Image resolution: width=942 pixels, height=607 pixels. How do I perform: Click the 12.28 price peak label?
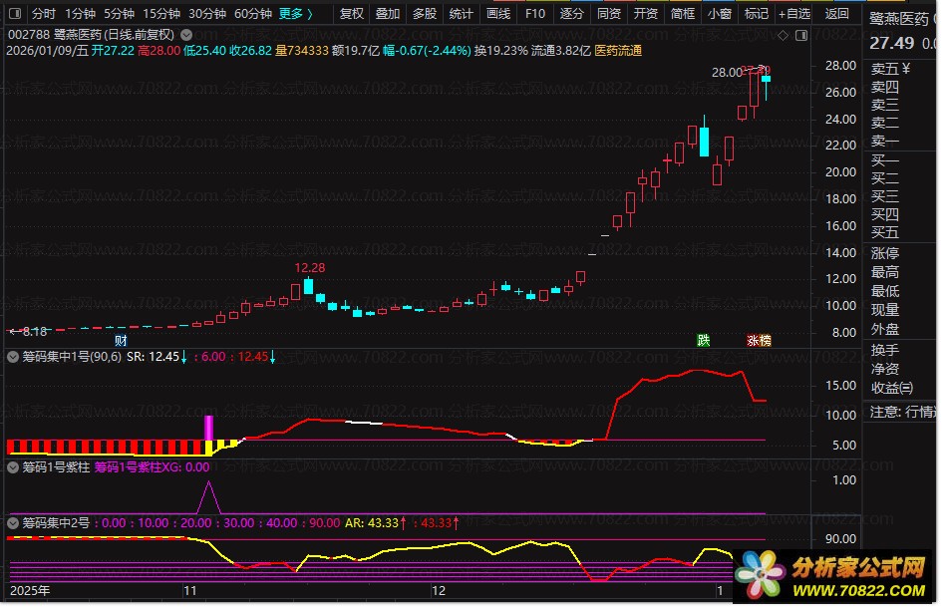point(309,267)
